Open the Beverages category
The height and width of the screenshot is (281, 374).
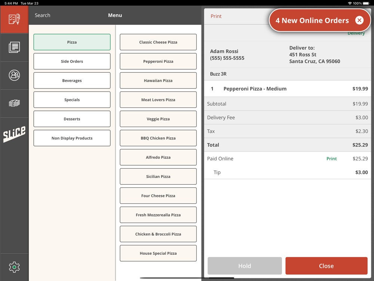click(x=72, y=81)
